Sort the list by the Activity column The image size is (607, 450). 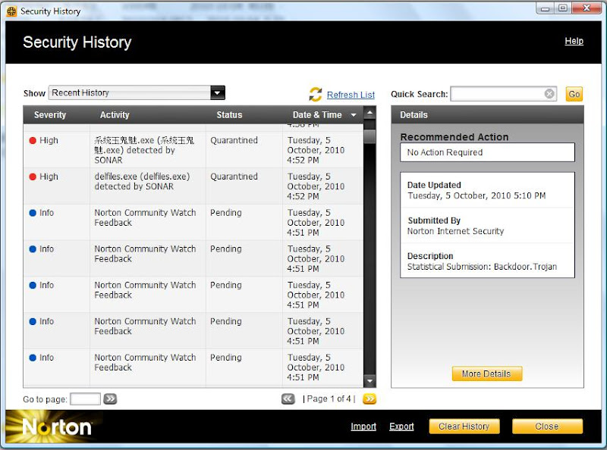click(115, 115)
